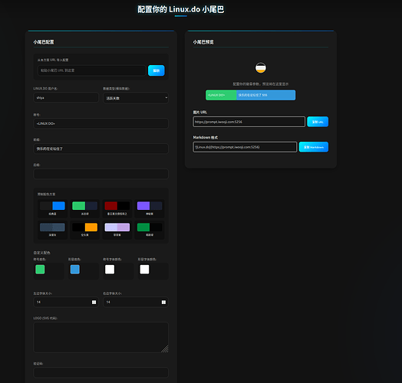Copy the image URL with its cyan button
Screen dimensions: 402x383
coord(318,122)
